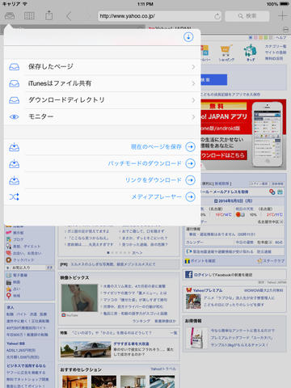This screenshot has height=388, width=291.
Task: Add a new tab with plus icon
Action: tap(282, 16)
